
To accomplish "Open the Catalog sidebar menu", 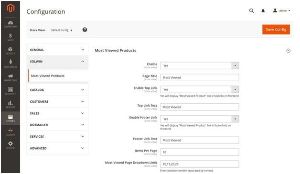I will (x=11, y=51).
